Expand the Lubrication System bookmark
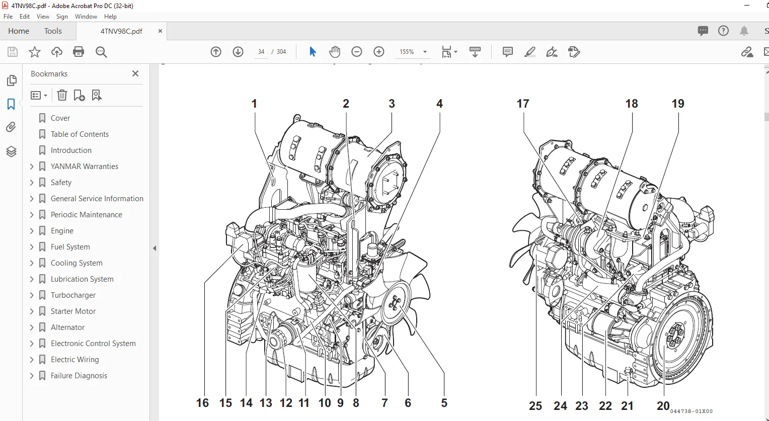This screenshot has width=769, height=421. pyautogui.click(x=32, y=279)
